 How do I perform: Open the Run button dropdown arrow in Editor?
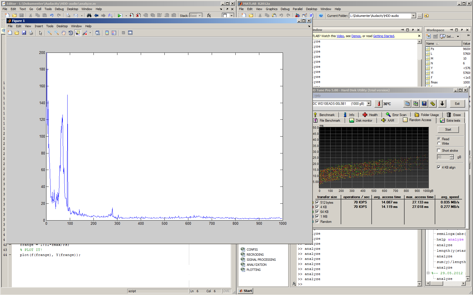[126, 16]
